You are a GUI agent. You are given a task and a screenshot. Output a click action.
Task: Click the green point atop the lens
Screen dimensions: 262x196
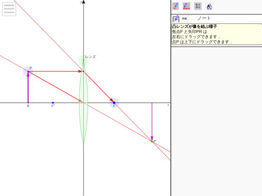pos(83,60)
